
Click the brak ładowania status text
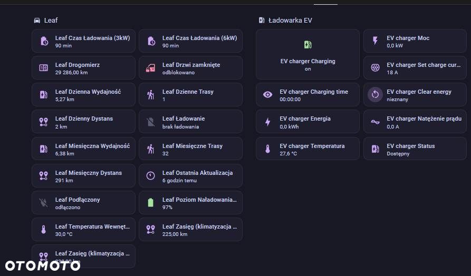click(180, 126)
